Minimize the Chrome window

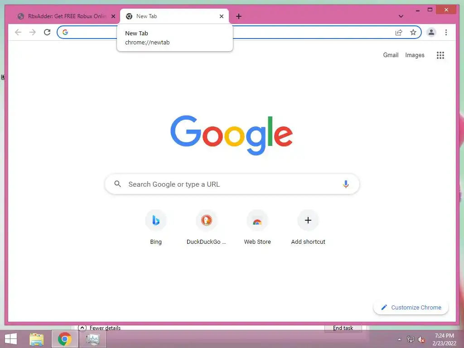click(417, 10)
